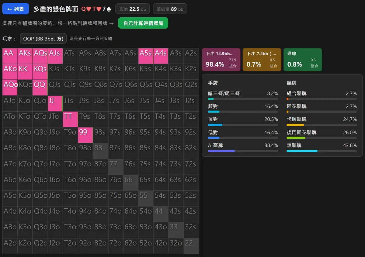The height and width of the screenshot is (257, 365).
Task: Select the A2s hand cell
Action: 191,56
